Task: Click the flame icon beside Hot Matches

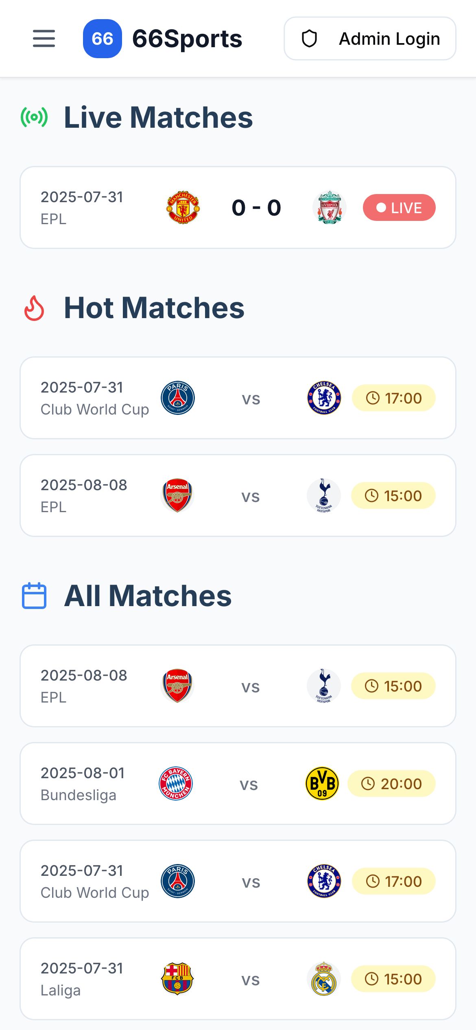Action: [34, 308]
